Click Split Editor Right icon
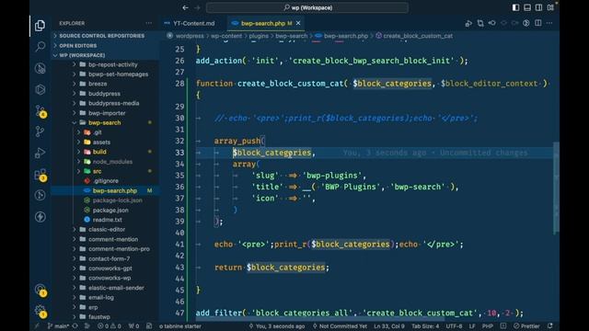This screenshot has width=589, height=331. [x=537, y=23]
